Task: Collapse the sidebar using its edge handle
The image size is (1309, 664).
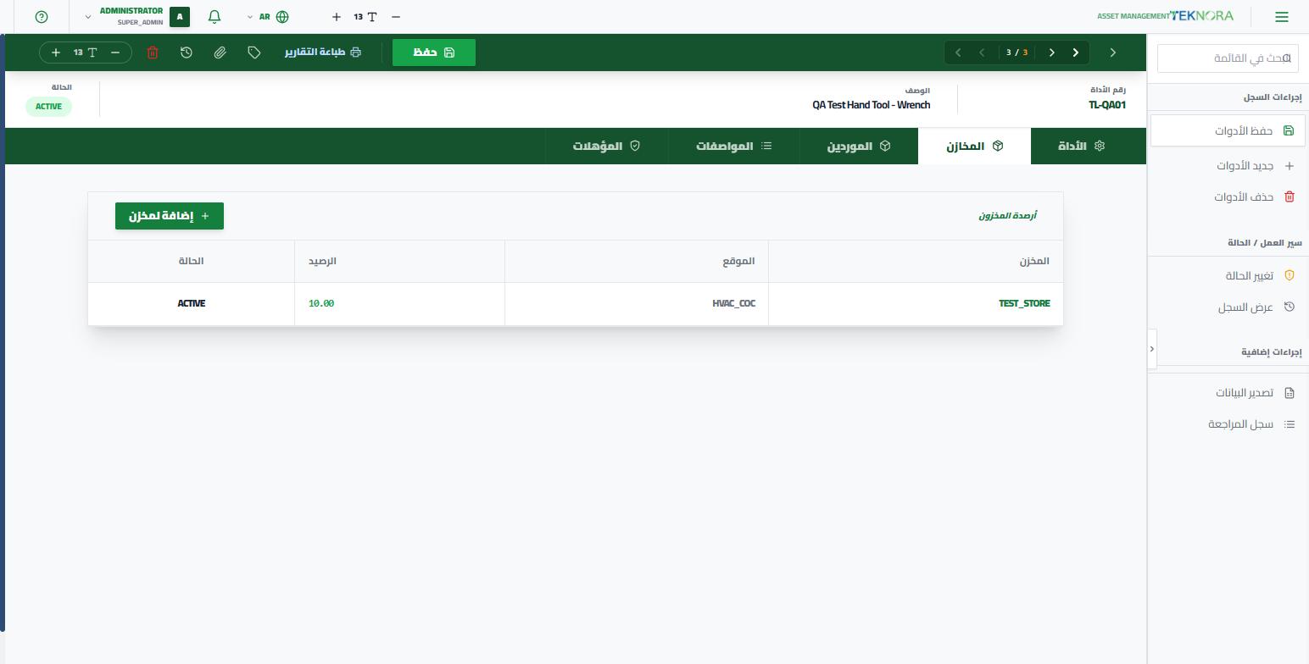Action: (x=1151, y=349)
